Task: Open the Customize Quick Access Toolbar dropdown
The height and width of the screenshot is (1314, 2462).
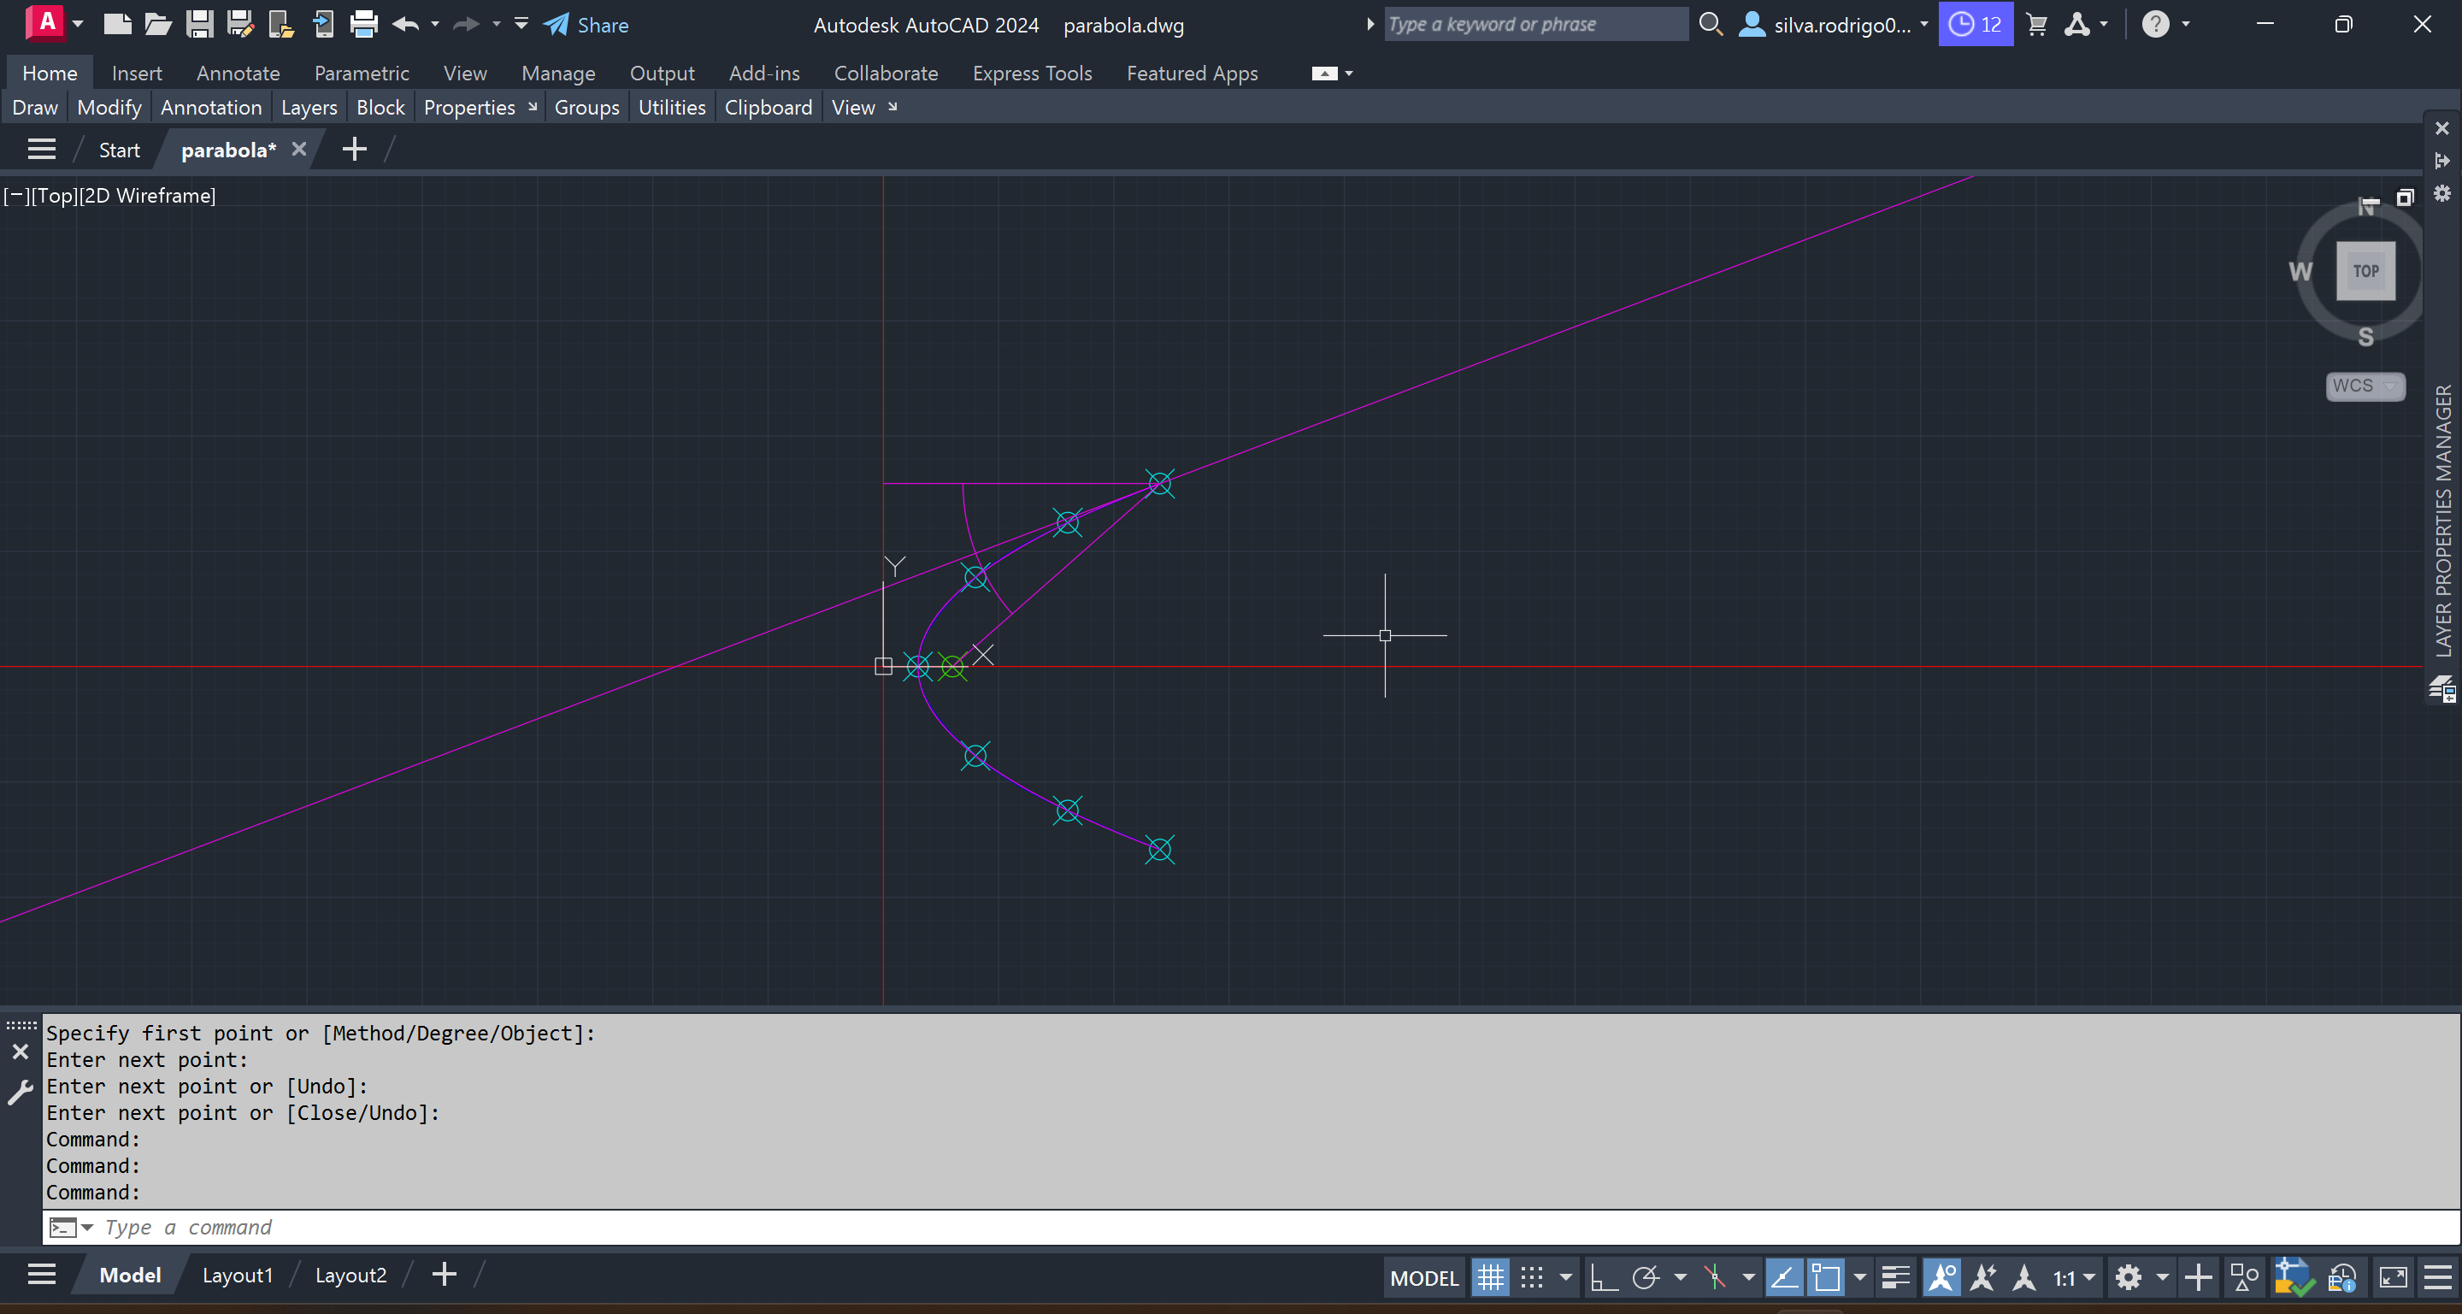Action: click(521, 23)
